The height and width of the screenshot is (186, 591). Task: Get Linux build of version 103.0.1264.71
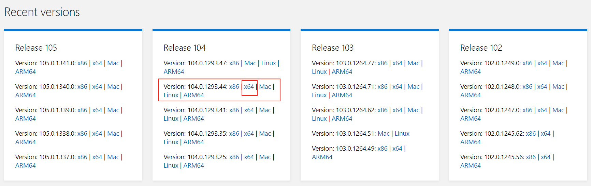pos(319,95)
